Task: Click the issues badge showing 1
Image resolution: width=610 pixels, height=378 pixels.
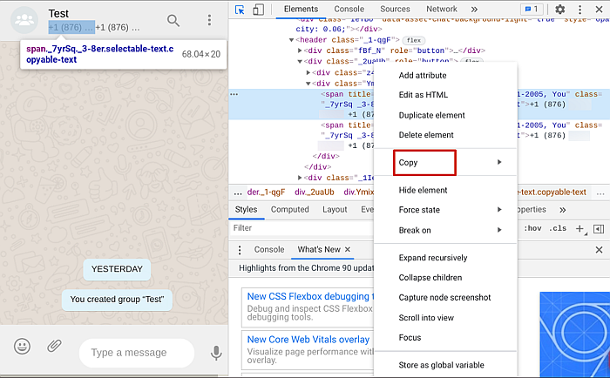Action: click(532, 9)
